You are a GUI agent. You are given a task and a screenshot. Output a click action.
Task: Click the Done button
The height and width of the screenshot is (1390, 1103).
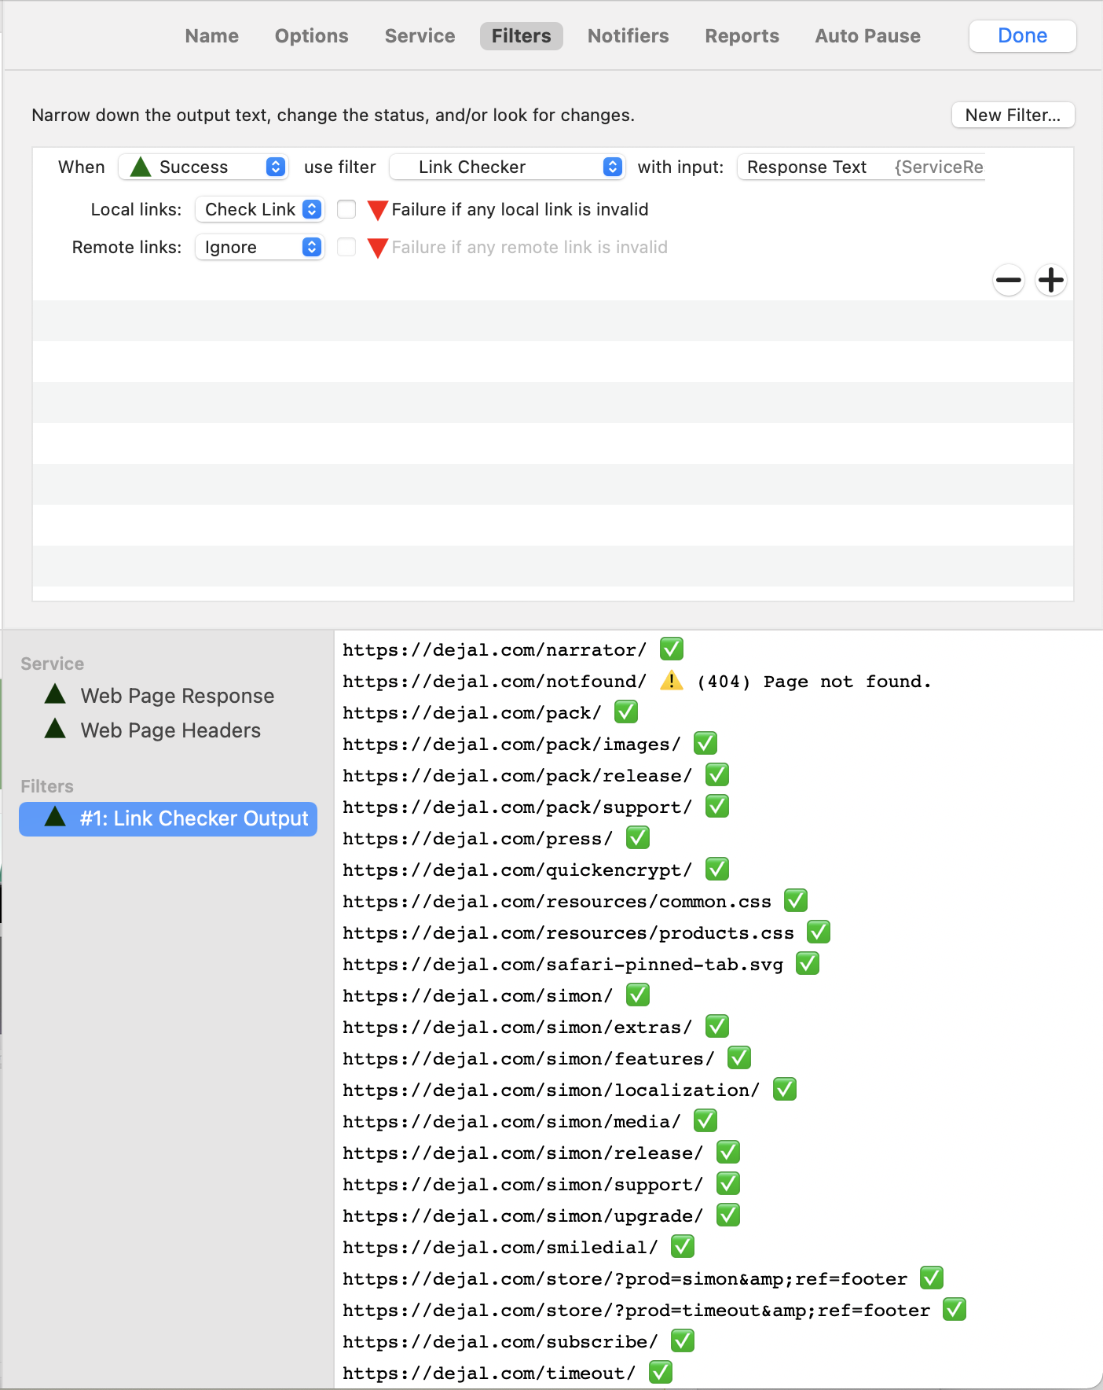pos(1023,36)
